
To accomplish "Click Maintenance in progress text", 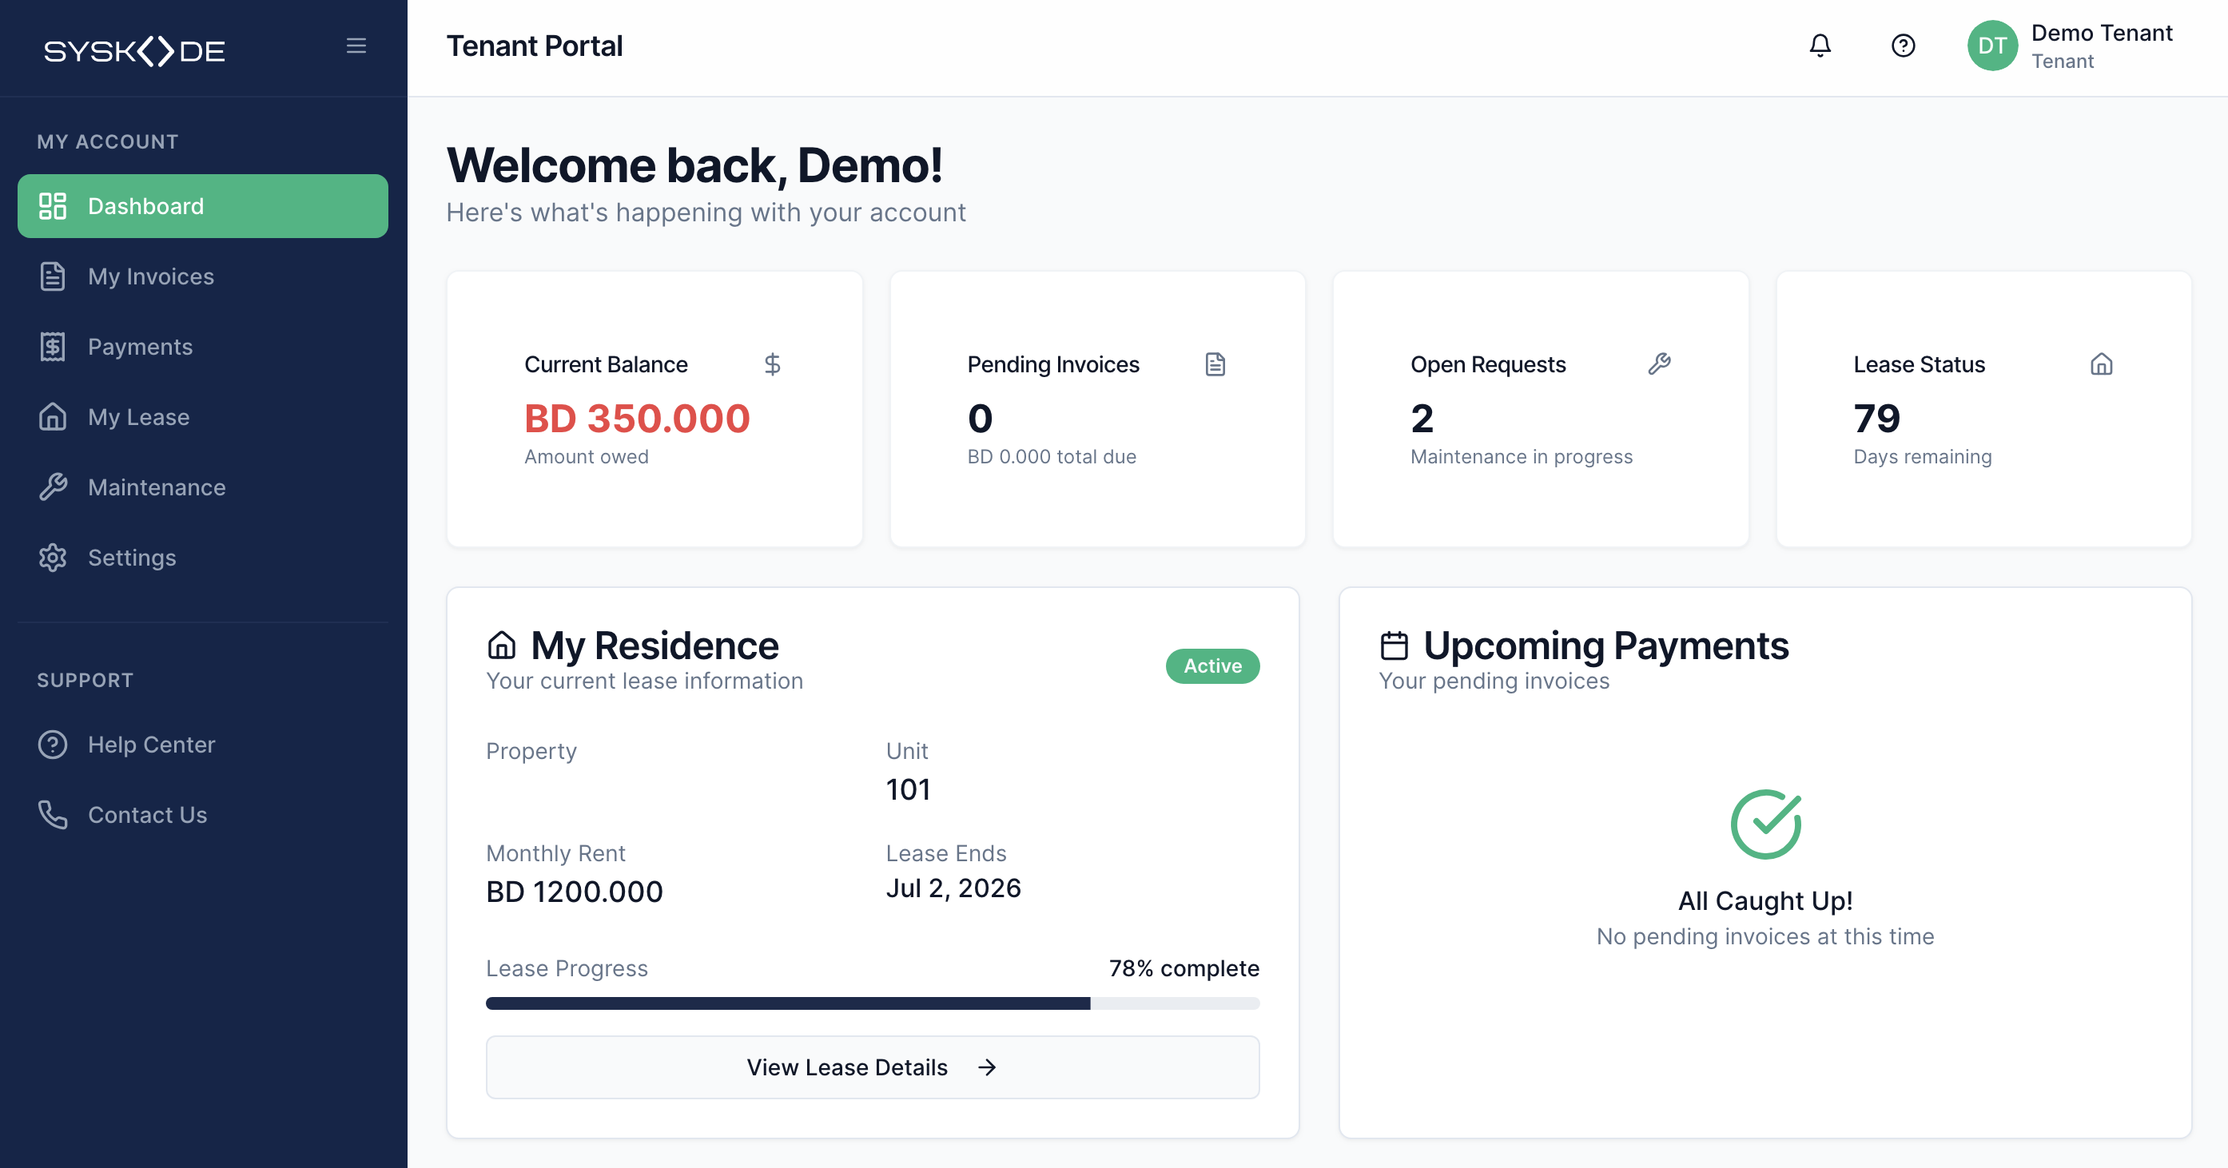I will point(1522,456).
